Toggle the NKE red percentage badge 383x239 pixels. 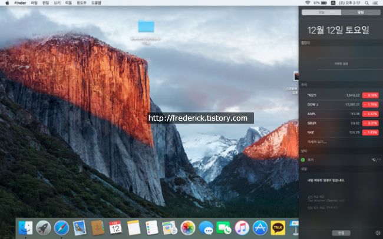[x=370, y=132]
